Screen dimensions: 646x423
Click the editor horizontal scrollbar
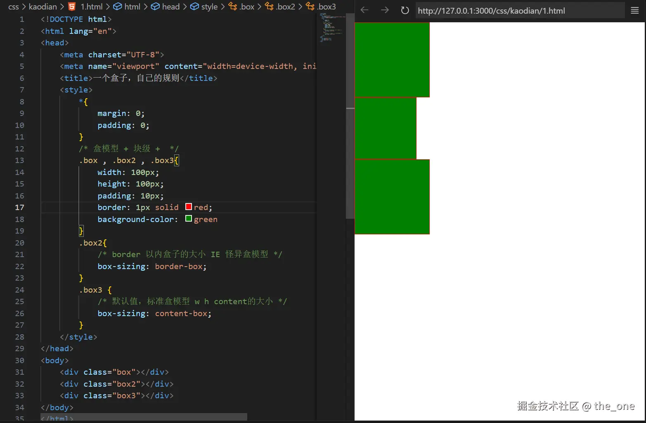(144, 417)
